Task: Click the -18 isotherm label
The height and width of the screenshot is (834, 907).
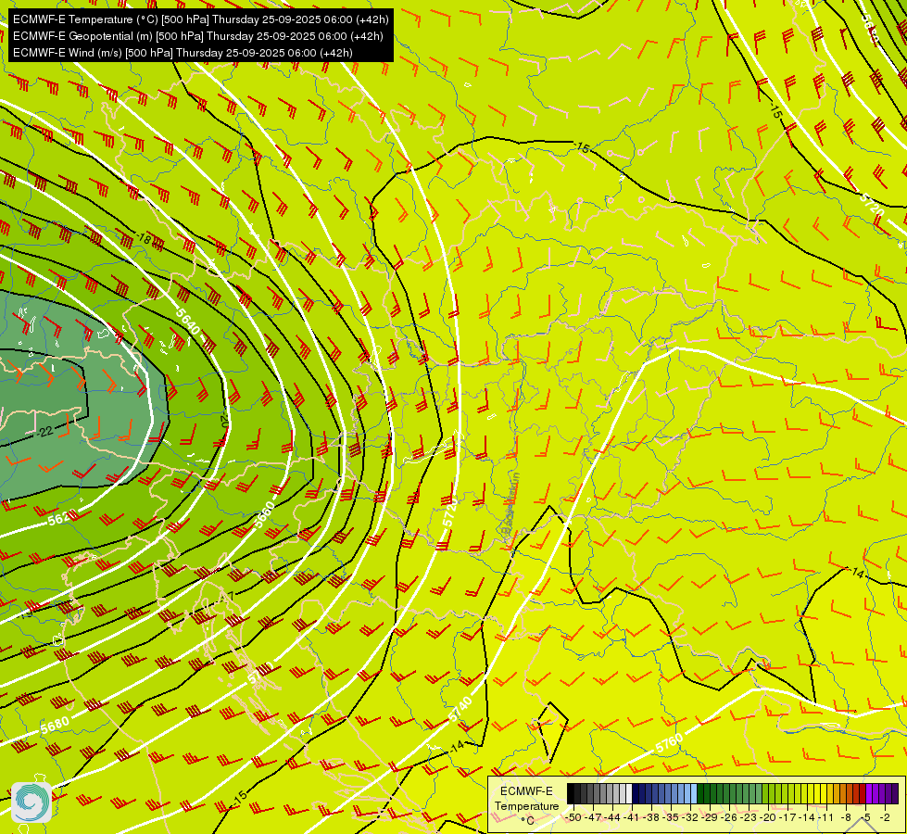Action: pyautogui.click(x=144, y=239)
